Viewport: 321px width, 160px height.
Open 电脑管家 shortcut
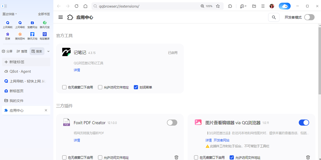(x=45, y=36)
